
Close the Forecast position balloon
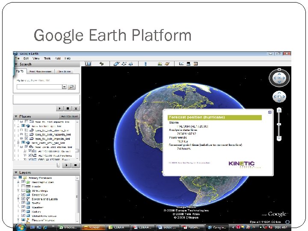[270, 112]
